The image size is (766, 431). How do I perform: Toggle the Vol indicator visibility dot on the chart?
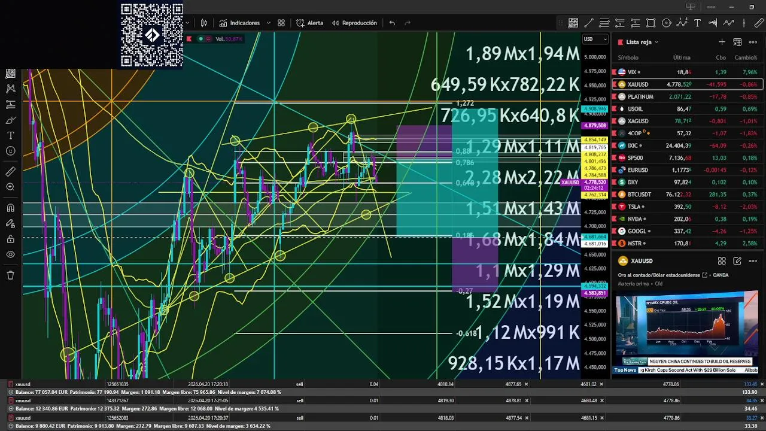201,39
